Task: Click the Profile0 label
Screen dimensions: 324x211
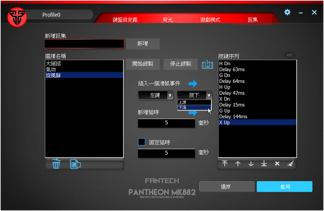Action: (x=51, y=15)
